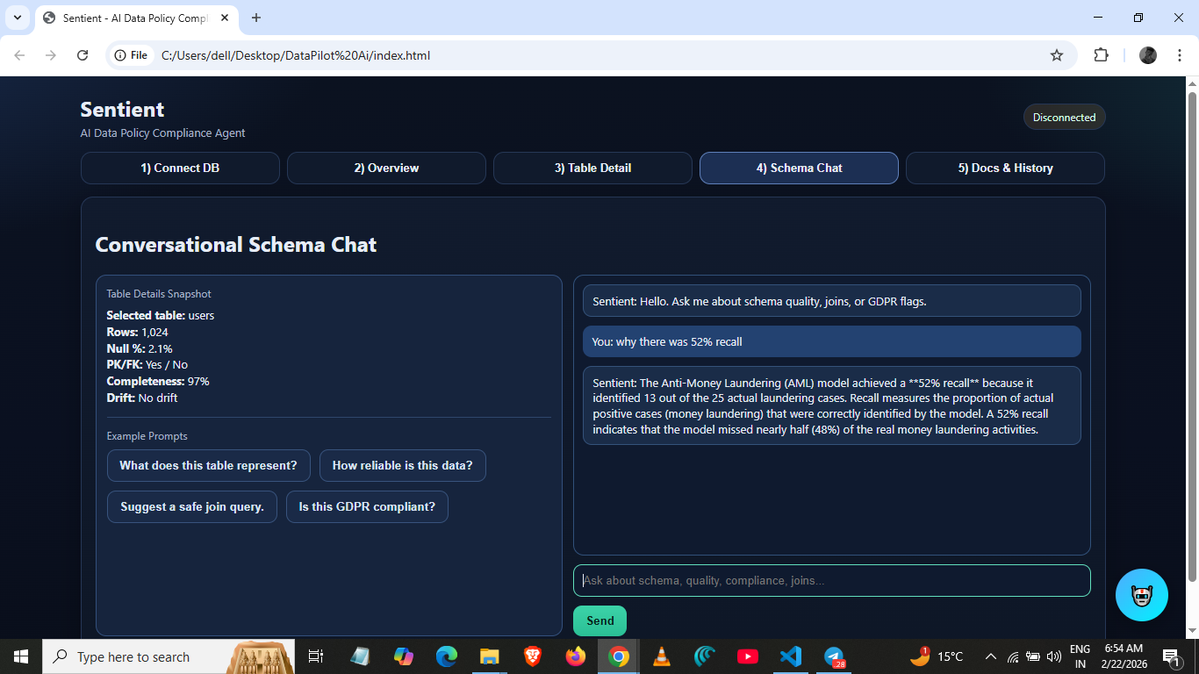The image size is (1199, 674).
Task: Click the 'Drift: No drift' line
Action: point(142,398)
